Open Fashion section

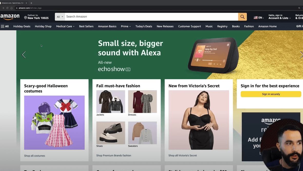pos(249,26)
